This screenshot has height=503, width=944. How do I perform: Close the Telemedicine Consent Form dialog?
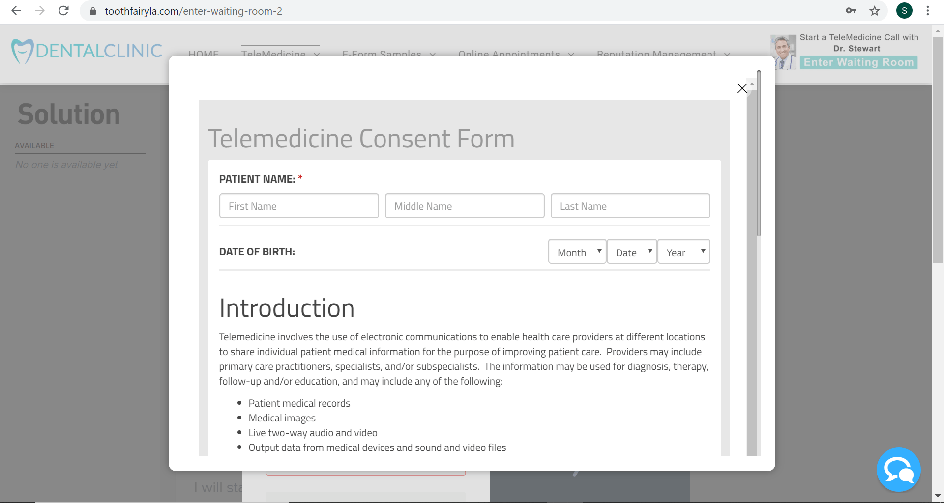[x=742, y=88]
